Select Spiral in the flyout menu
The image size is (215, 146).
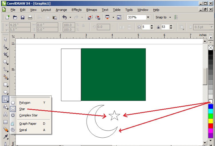tap(23, 130)
